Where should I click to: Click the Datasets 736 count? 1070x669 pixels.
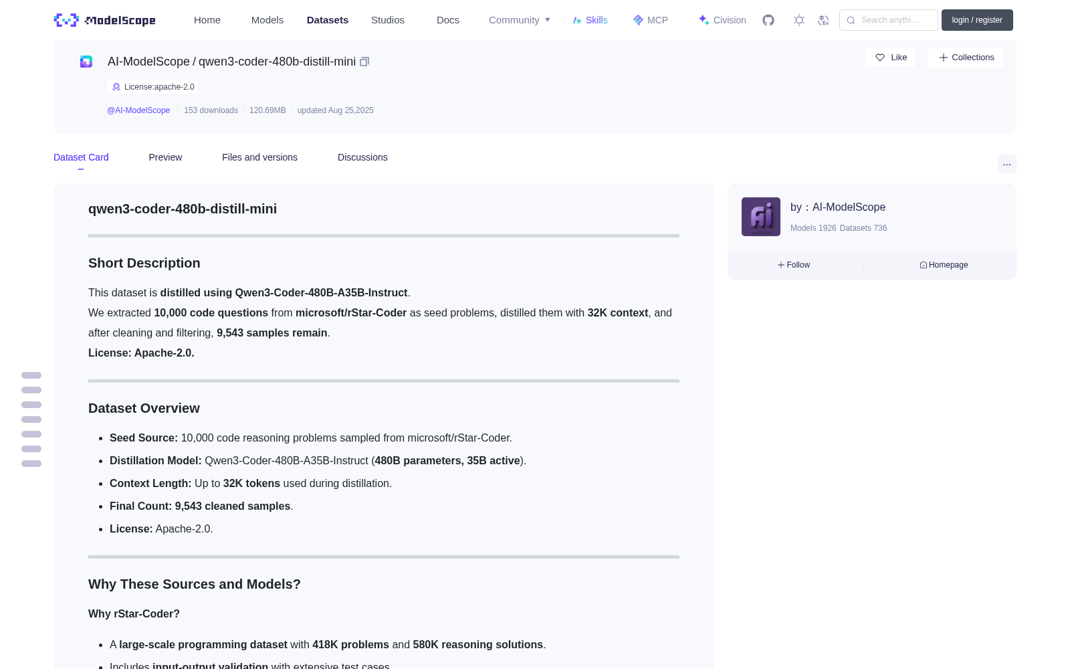click(x=863, y=228)
